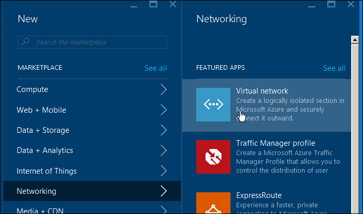Click the New blade title
The image size is (363, 214).
coord(28,19)
